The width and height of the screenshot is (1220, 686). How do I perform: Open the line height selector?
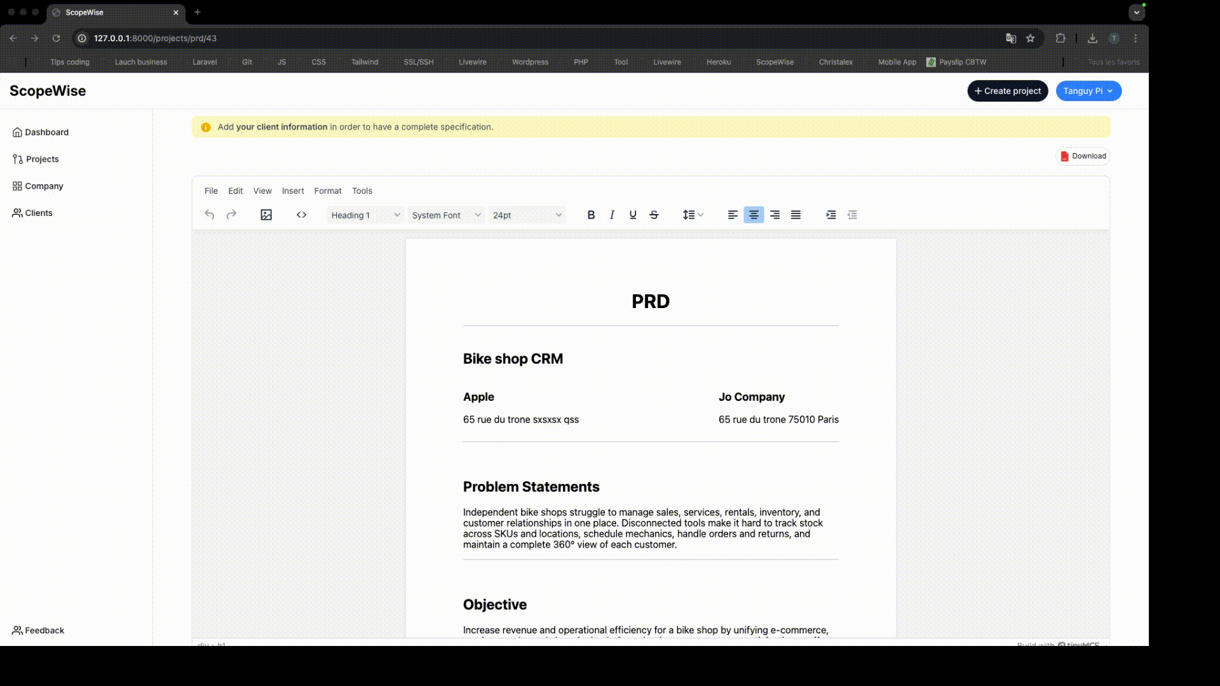[693, 215]
